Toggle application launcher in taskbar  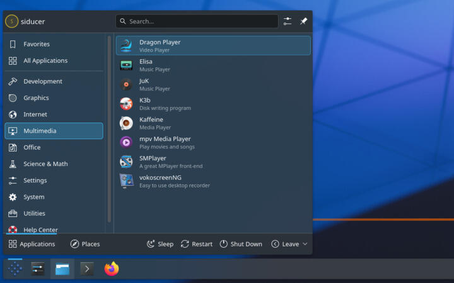15,269
